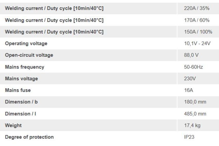Click the 150A / 100% value
This screenshot has width=219, height=146.
point(198,32)
